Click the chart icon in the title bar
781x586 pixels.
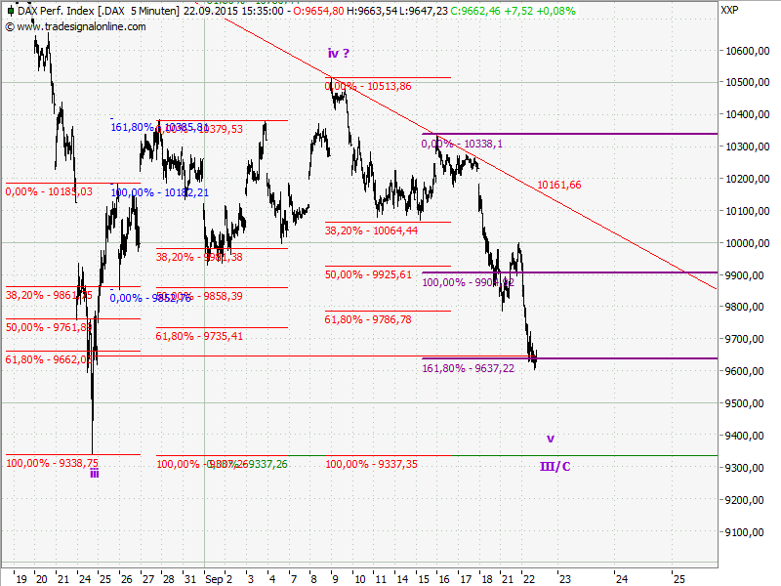pyautogui.click(x=10, y=10)
